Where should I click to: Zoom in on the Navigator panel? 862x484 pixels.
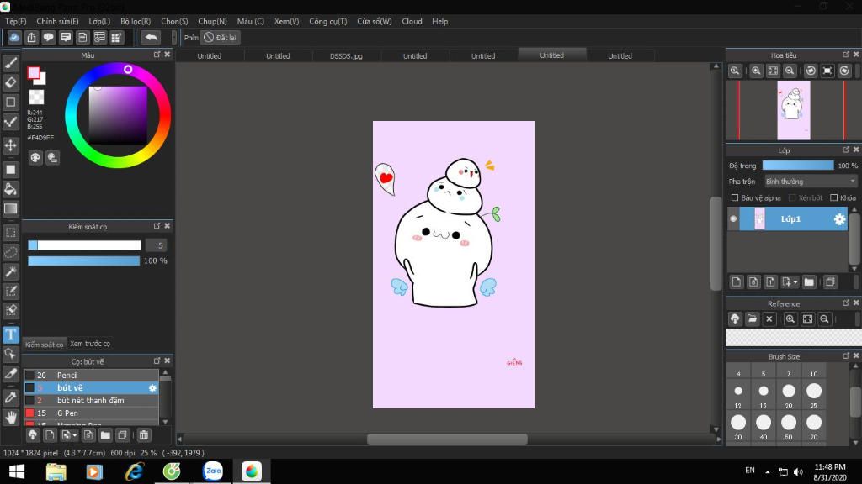[x=757, y=71]
